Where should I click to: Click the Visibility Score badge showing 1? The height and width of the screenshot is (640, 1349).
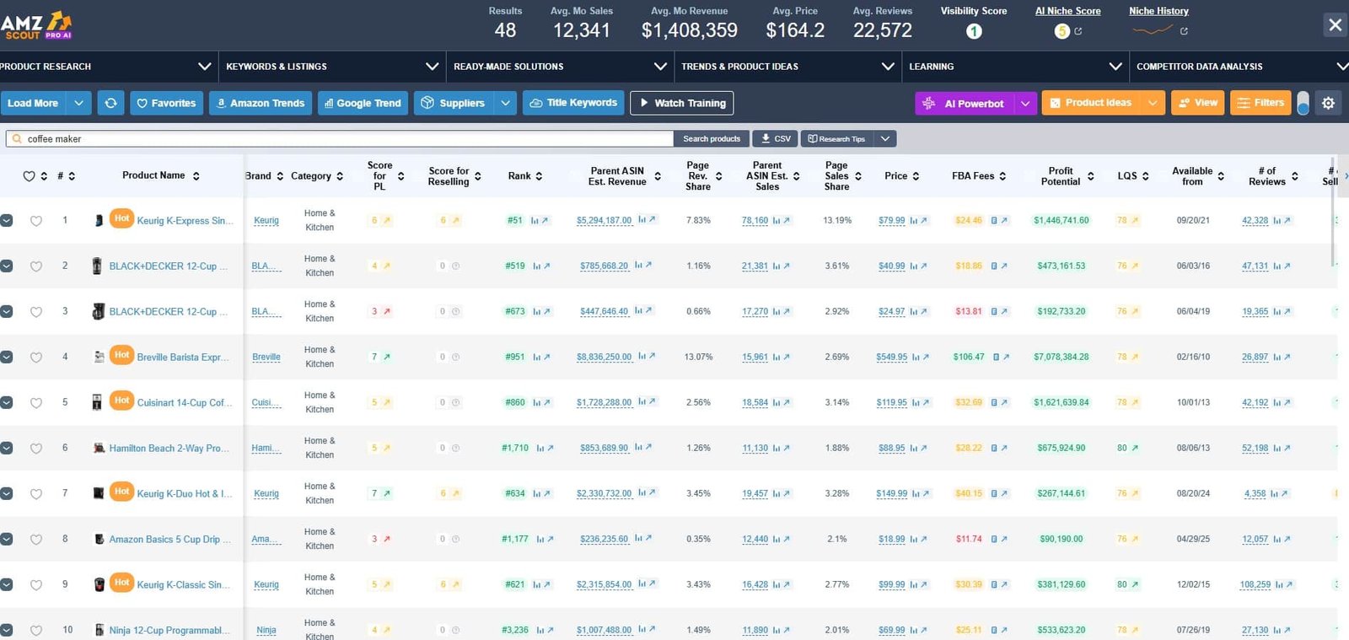pos(974,31)
